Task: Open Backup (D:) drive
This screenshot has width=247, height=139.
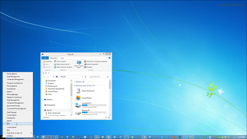Action: coord(91,112)
